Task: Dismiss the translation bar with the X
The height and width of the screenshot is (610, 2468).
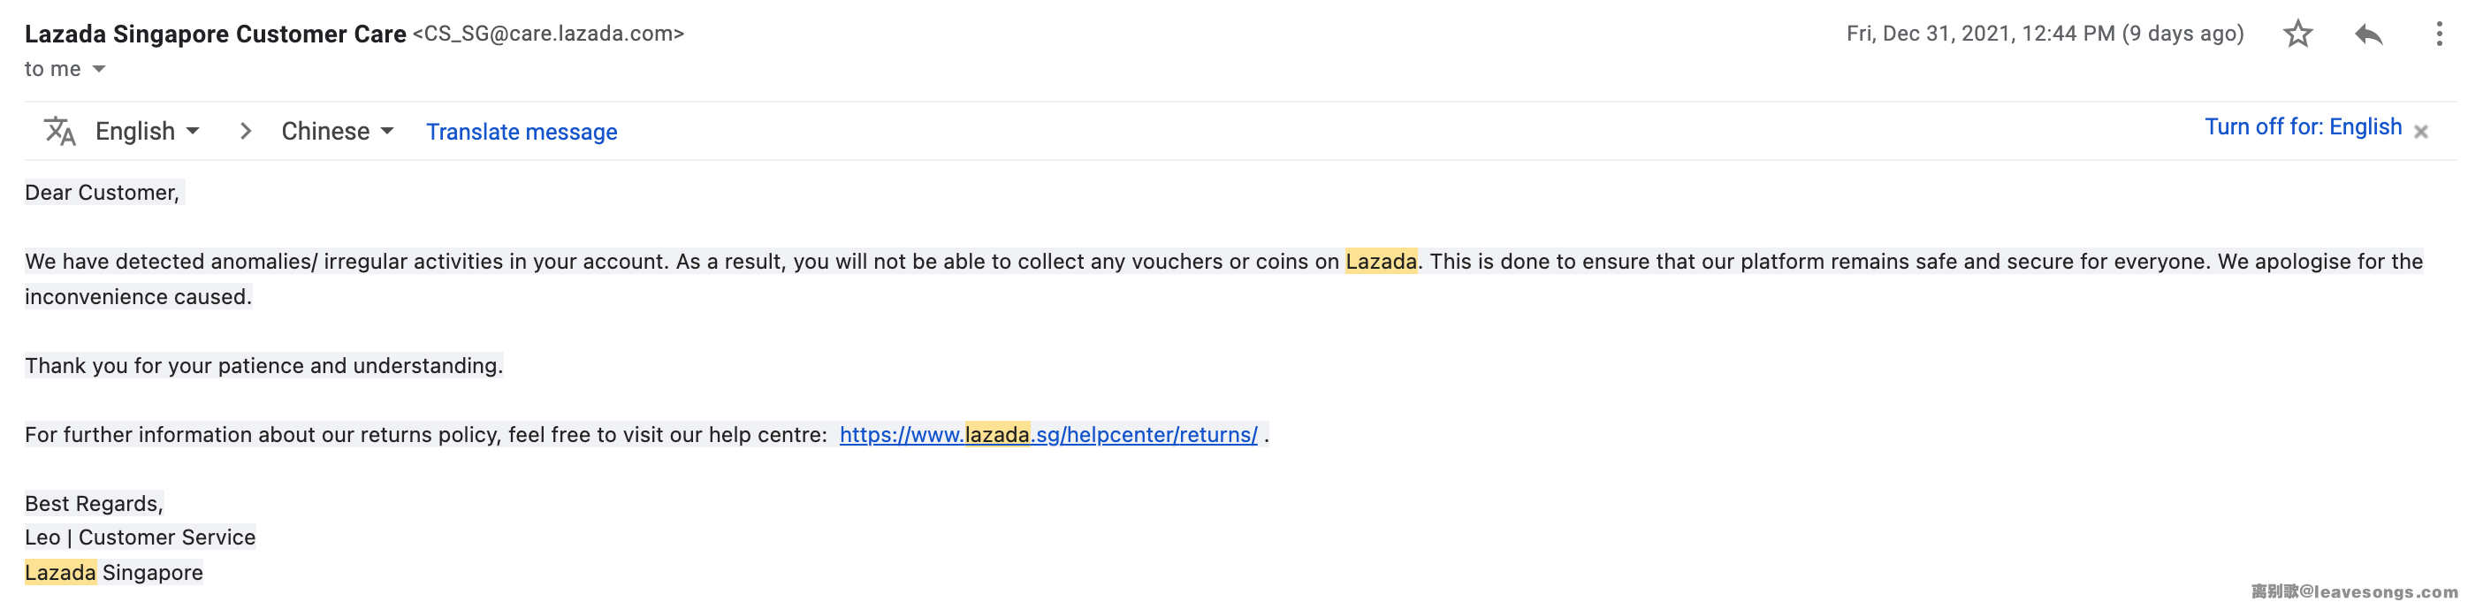Action: [x=2421, y=132]
